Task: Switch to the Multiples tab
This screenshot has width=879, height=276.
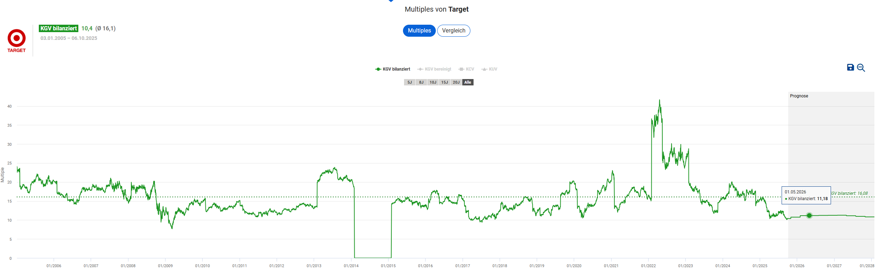Action: tap(419, 31)
